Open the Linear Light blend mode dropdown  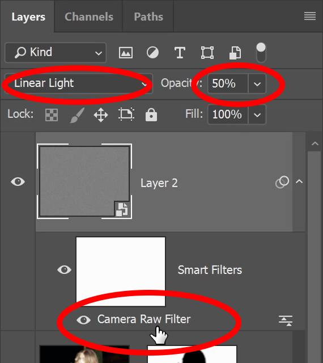tap(79, 83)
